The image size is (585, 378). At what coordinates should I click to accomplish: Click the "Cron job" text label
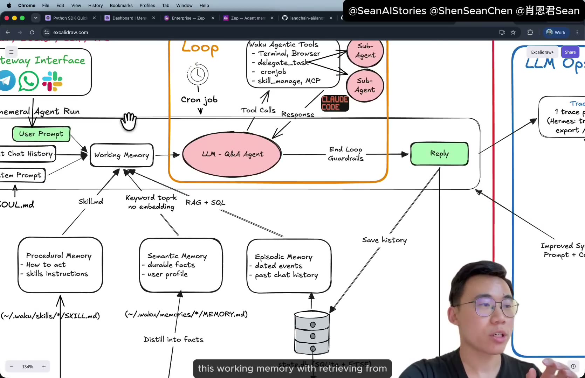[x=199, y=100]
